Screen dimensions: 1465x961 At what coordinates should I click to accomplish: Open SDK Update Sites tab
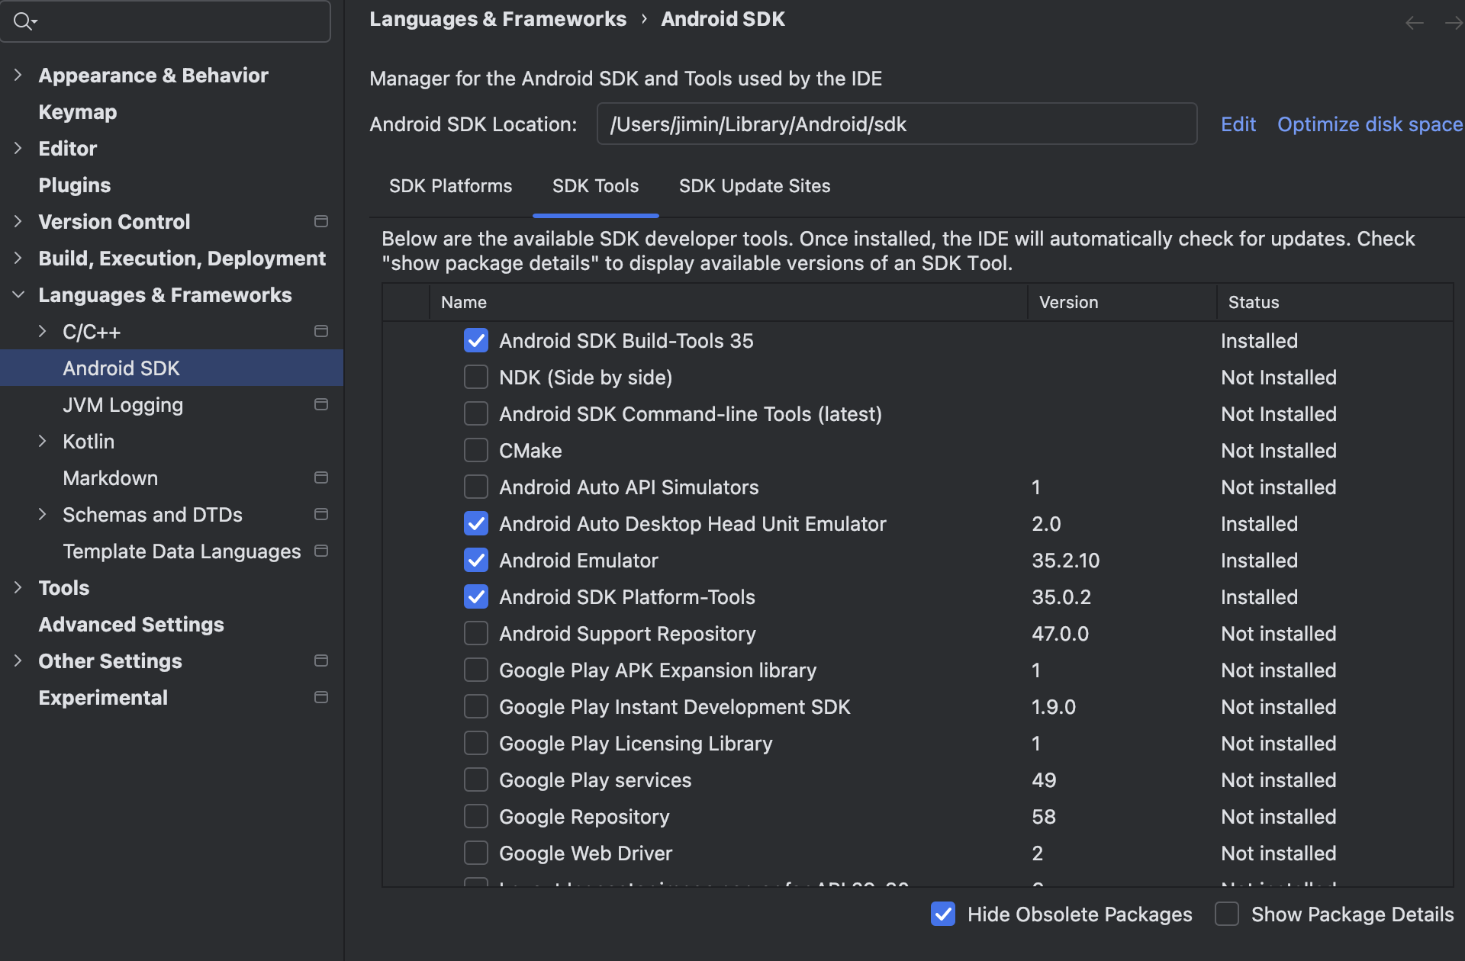754,186
